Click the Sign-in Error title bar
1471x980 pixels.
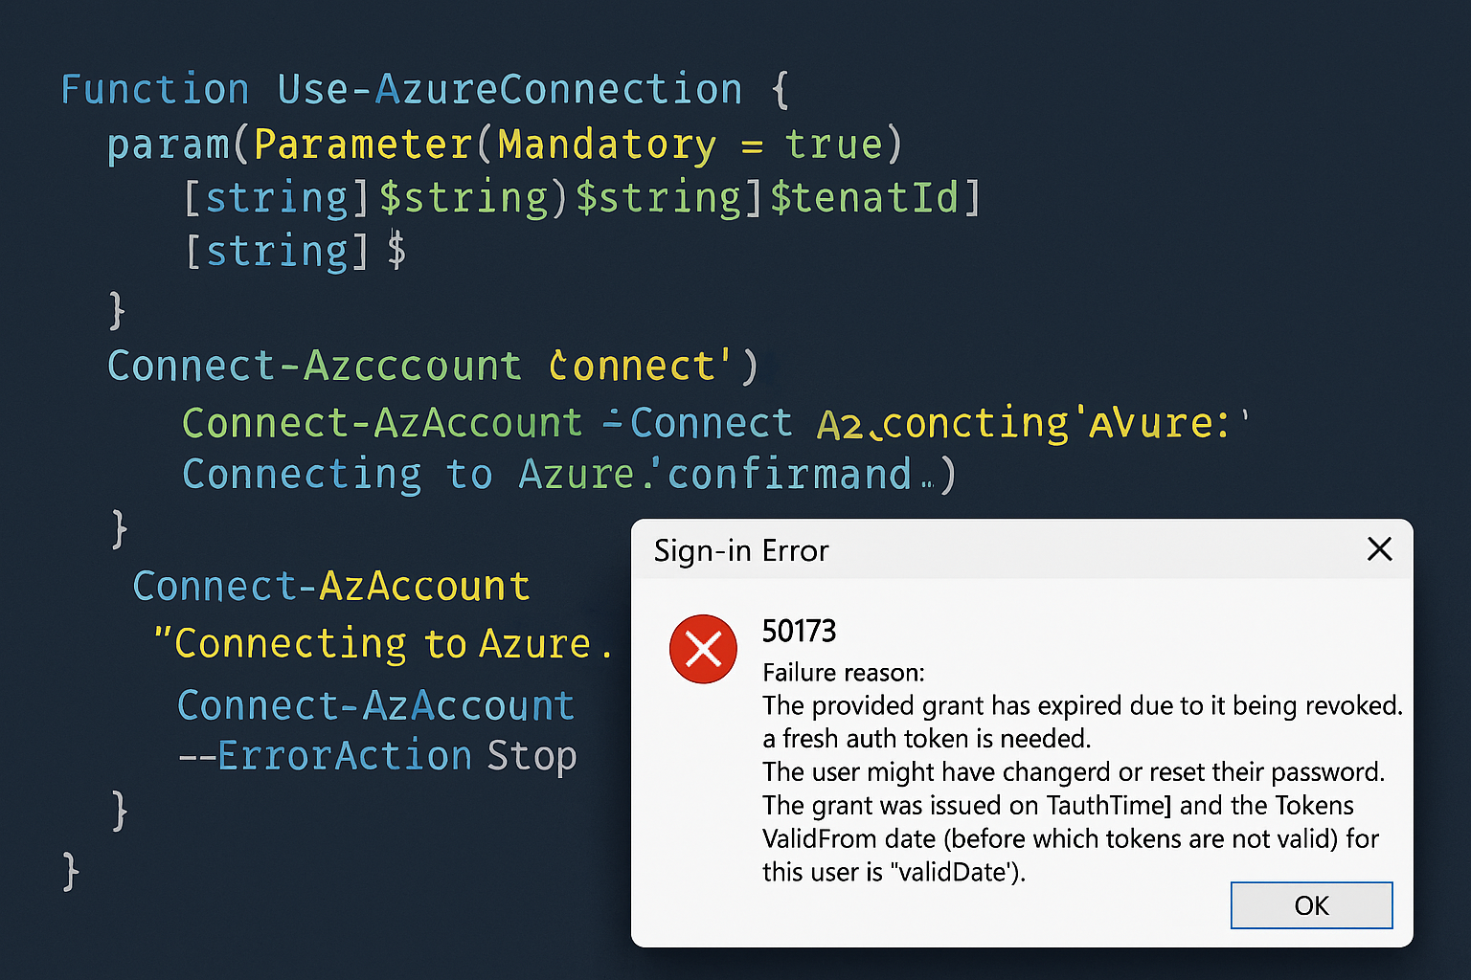[958, 550]
